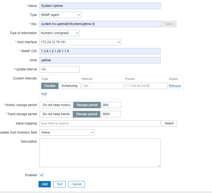Viewport: 212px width, 193px height.
Task: Click the Key field with system.hw.uptime
Action: pyautogui.click(x=100, y=24)
